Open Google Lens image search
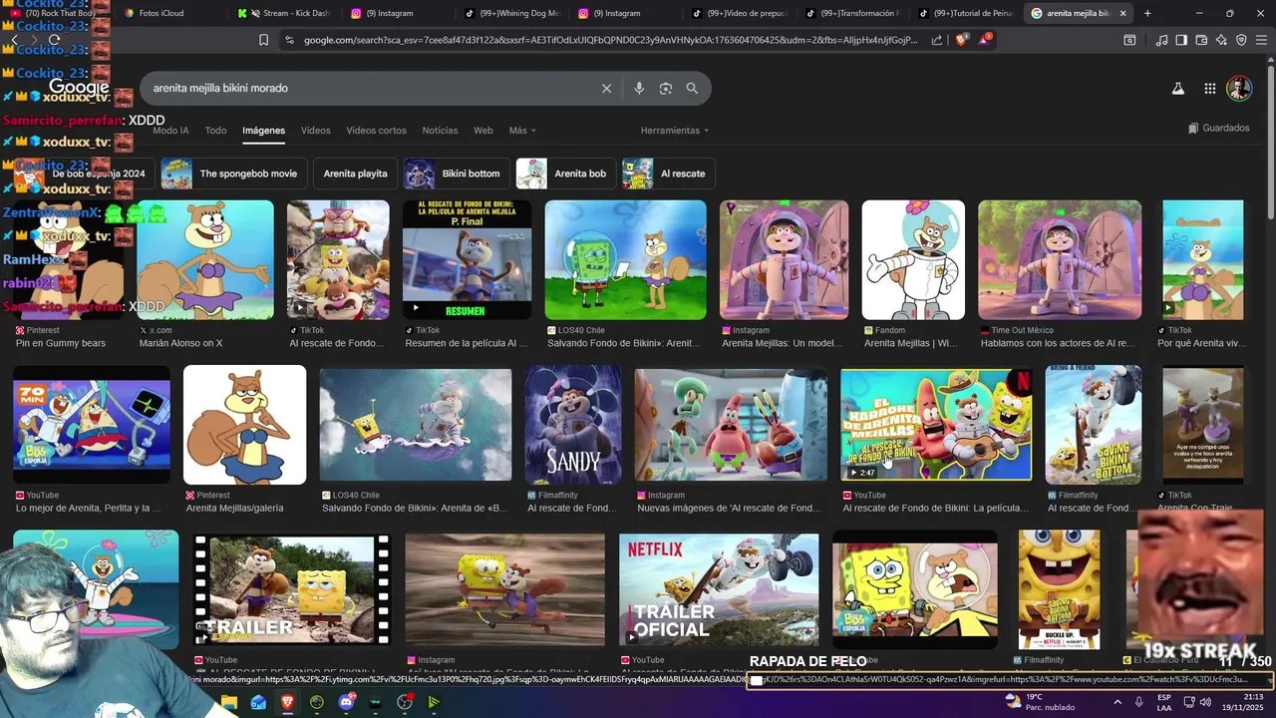 (x=666, y=88)
